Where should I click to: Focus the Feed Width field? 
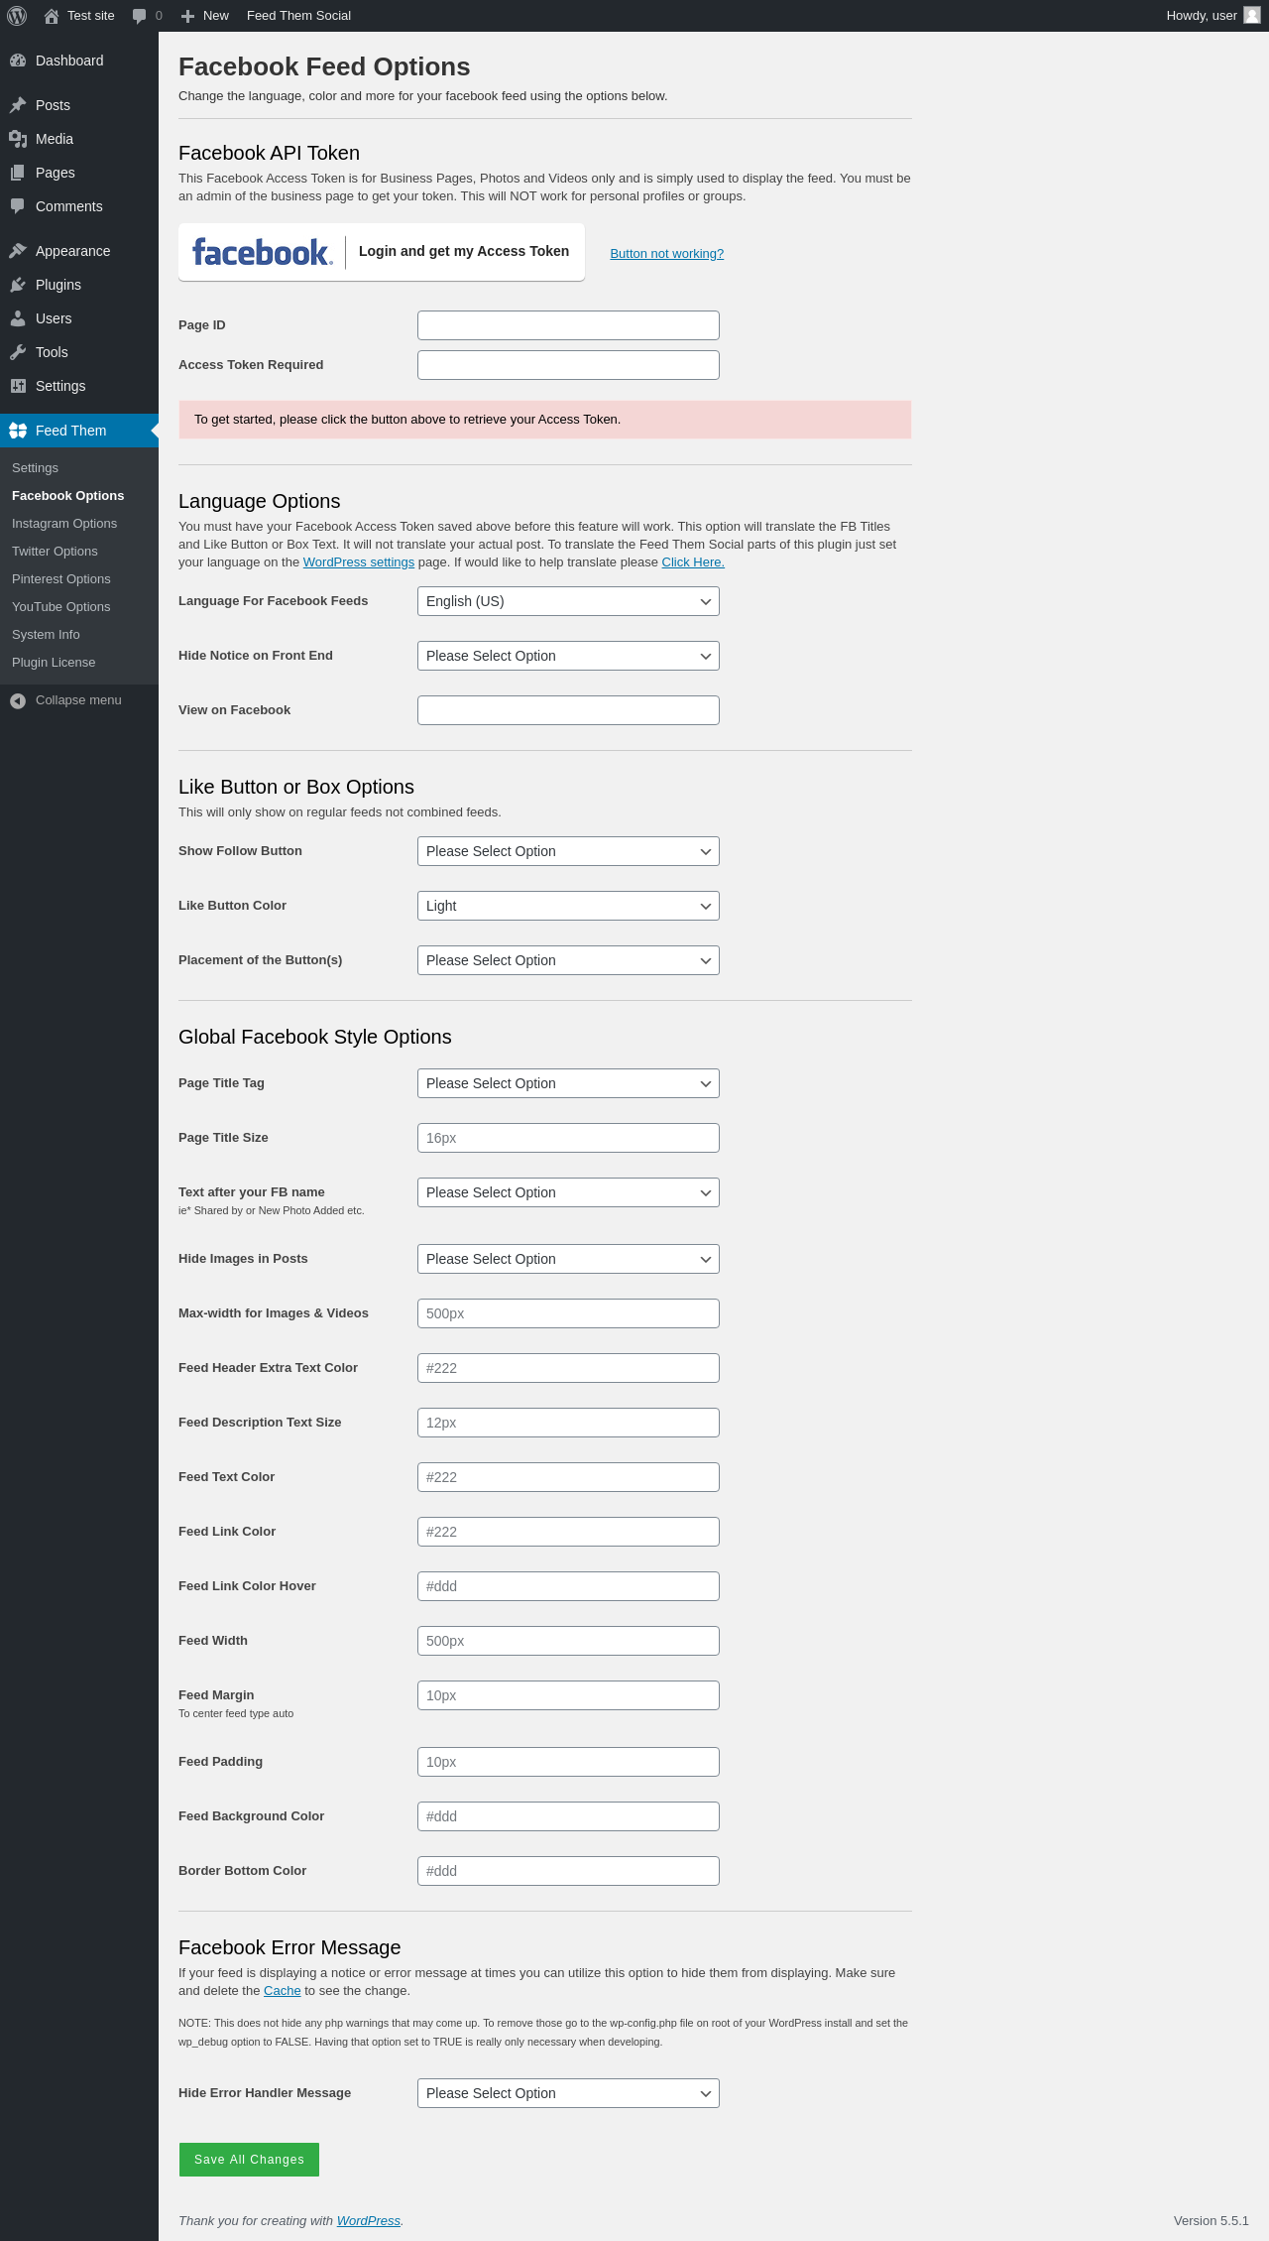tap(568, 1641)
